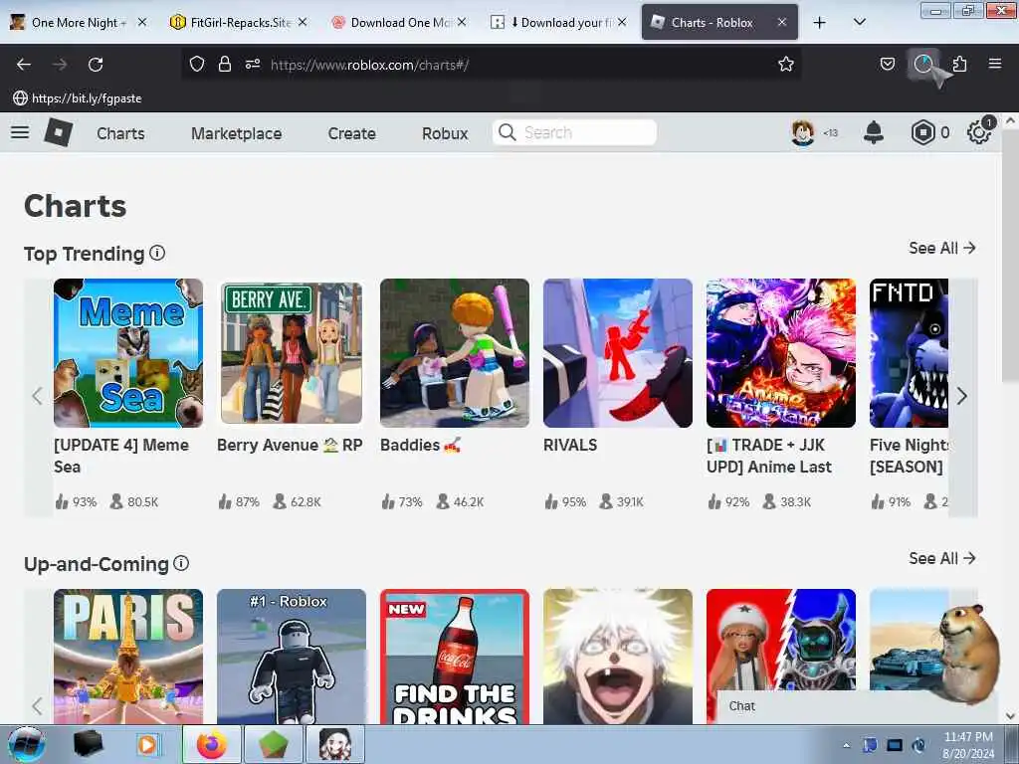
Task: Switch to the One More Night tab
Action: pyautogui.click(x=77, y=22)
